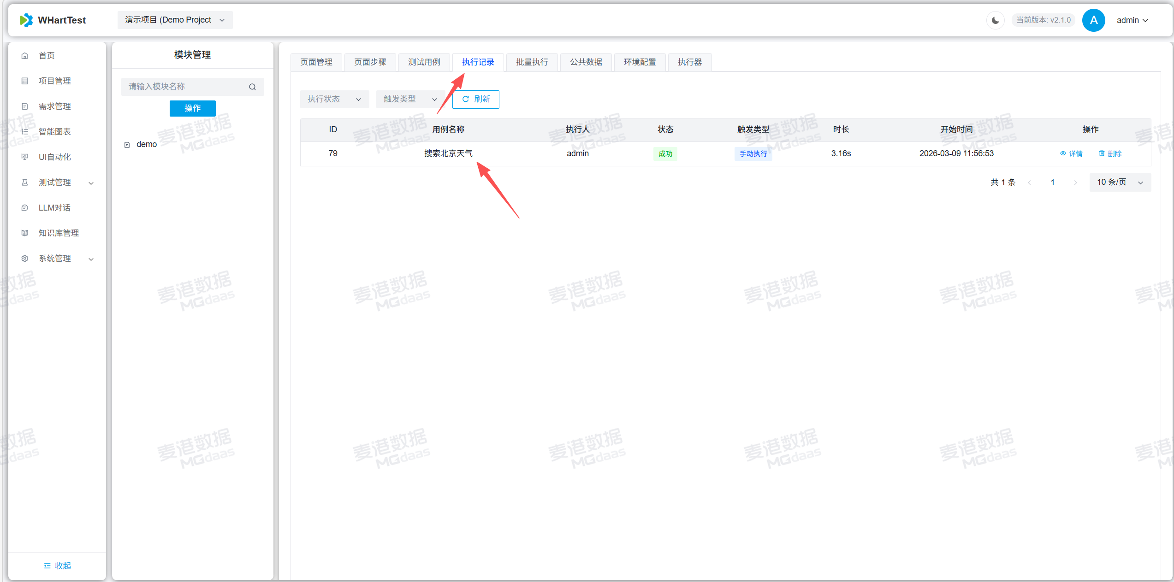Image resolution: width=1174 pixels, height=582 pixels.
Task: Expand the 演示项目 project selector
Action: point(175,20)
